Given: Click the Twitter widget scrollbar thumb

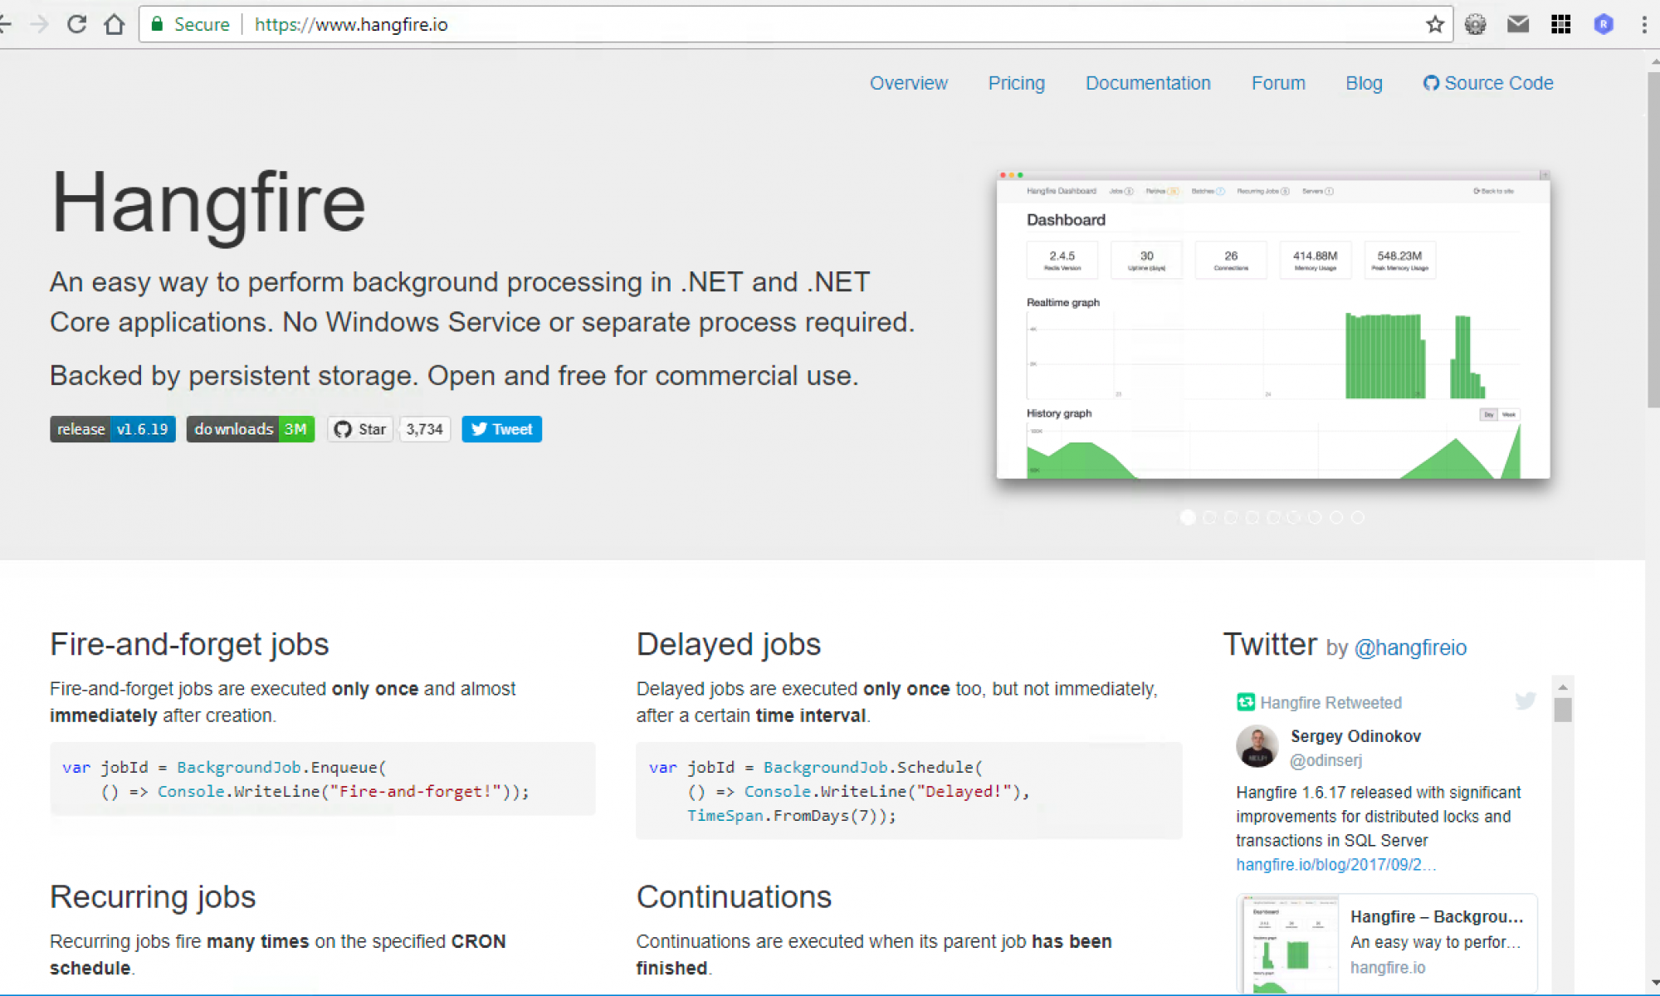Looking at the screenshot, I should click(x=1563, y=710).
